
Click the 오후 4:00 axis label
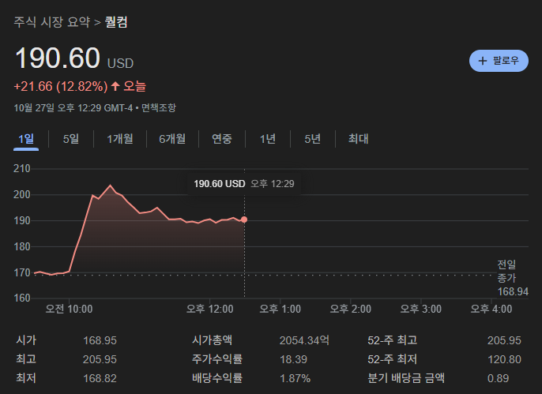[x=491, y=309]
